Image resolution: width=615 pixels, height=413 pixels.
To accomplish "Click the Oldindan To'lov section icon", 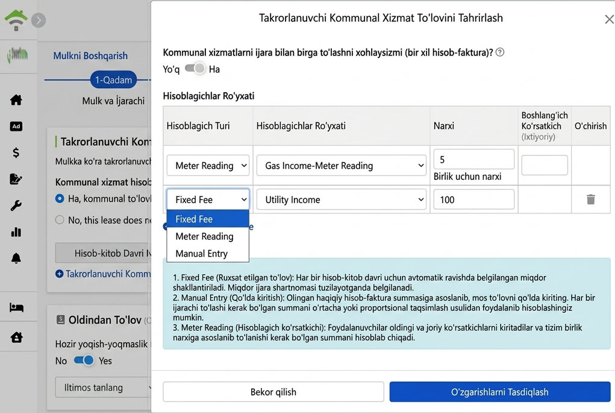I will click(60, 320).
